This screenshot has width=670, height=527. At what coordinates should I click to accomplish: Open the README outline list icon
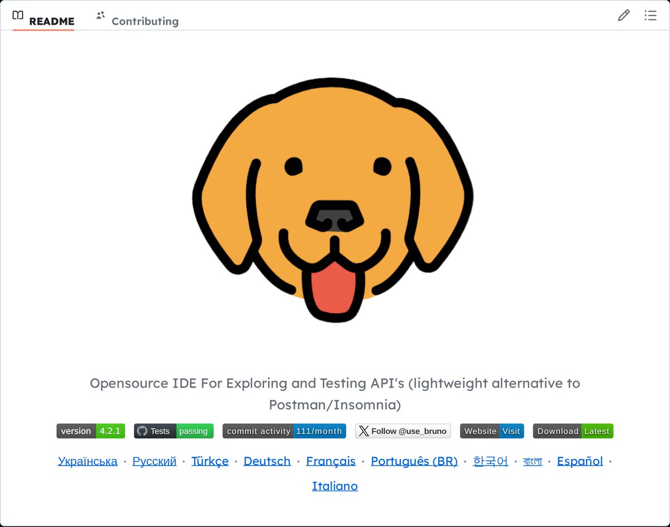[650, 16]
